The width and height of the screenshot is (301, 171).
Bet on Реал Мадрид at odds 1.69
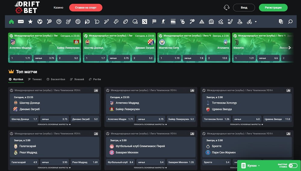85,162
